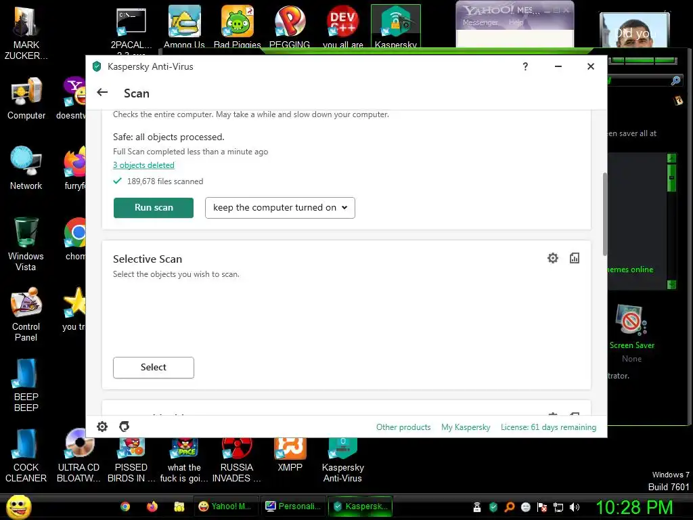
Task: Select the Bad Piggies desktop icon
Action: click(x=238, y=26)
